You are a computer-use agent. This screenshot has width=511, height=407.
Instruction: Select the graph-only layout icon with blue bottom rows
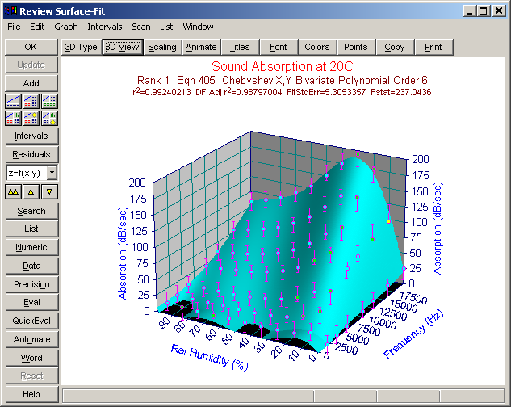(14, 102)
